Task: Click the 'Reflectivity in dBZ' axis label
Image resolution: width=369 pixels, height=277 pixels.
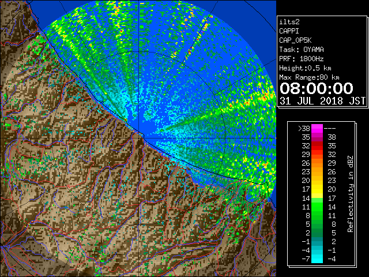Action: coord(351,194)
